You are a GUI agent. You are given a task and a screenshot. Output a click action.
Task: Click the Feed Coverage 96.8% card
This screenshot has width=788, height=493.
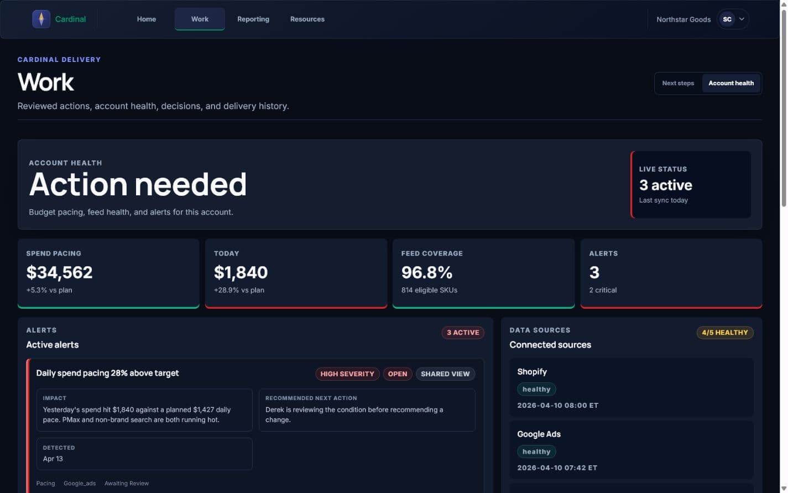[483, 273]
